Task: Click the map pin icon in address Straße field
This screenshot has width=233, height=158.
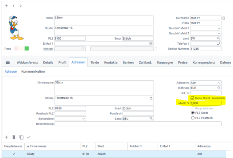Action: pos(151,98)
